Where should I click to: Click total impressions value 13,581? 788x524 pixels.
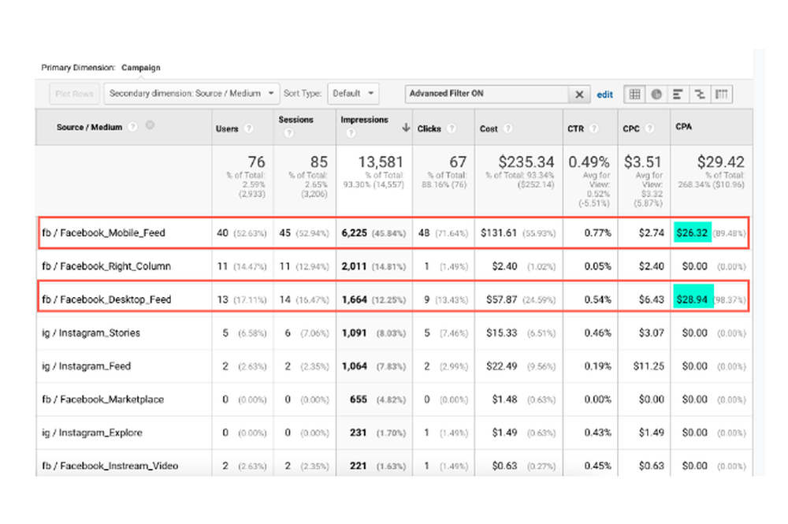[381, 162]
